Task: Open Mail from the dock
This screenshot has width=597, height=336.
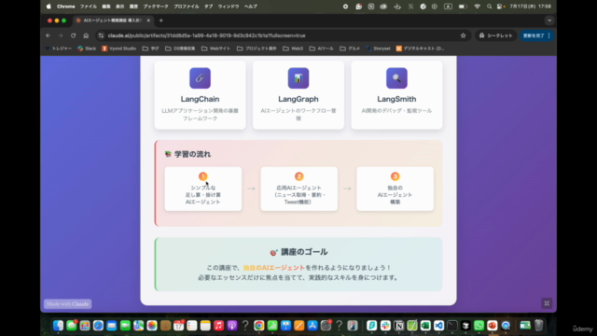Action: 112,326
